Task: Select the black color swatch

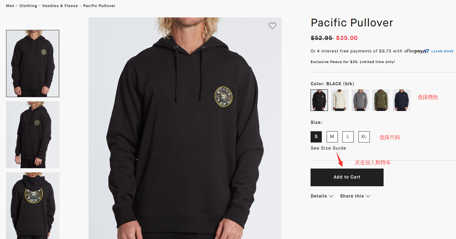Action: pos(319,100)
